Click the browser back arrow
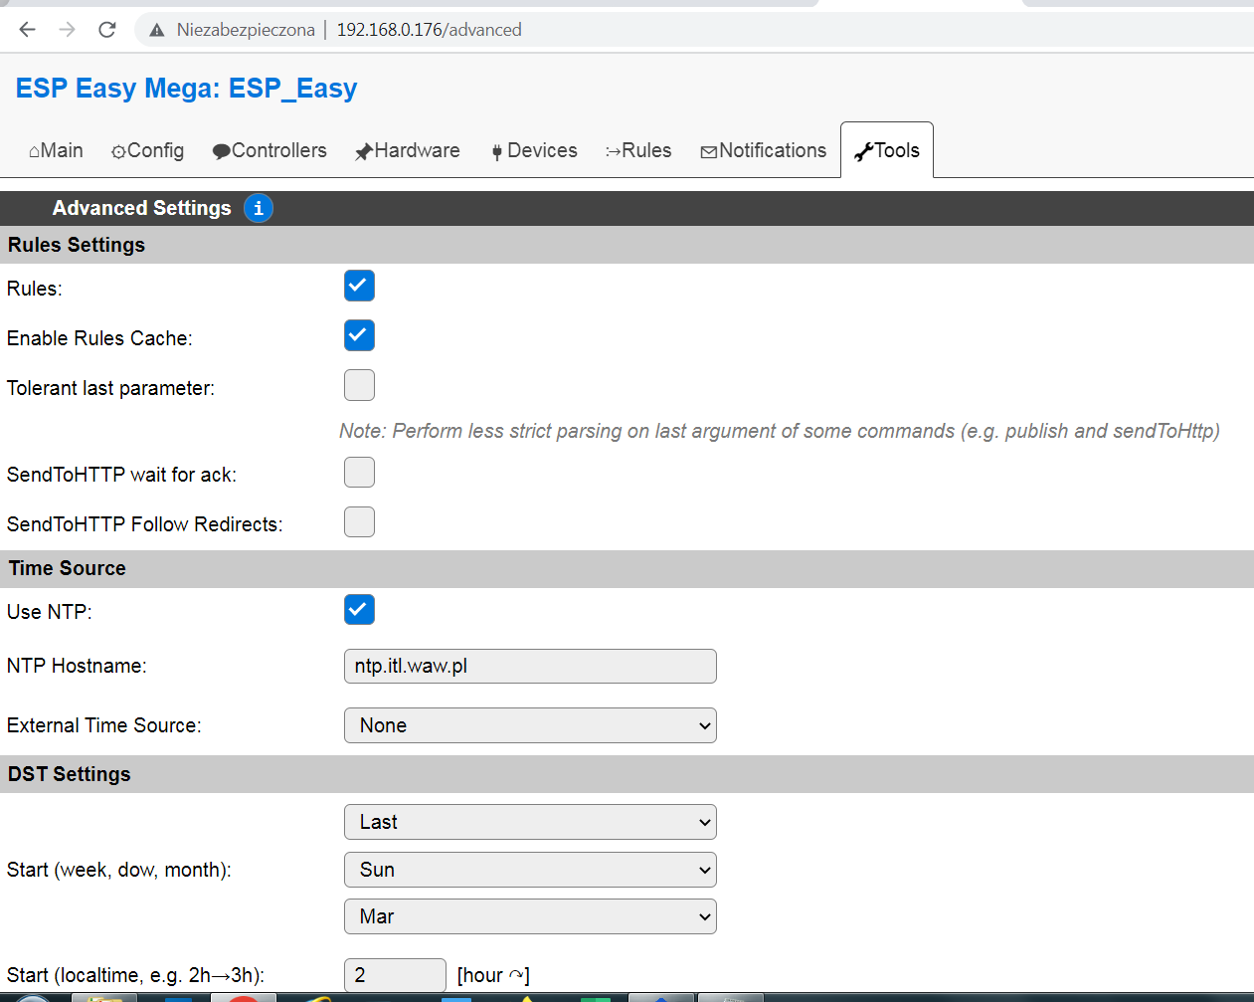This screenshot has width=1254, height=1002. click(x=27, y=30)
